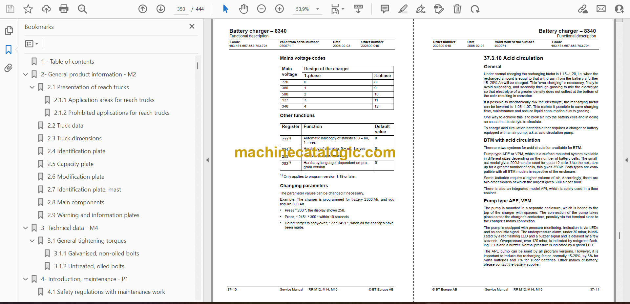Add document to starred favorites
The width and height of the screenshot is (630, 304).
[28, 9]
